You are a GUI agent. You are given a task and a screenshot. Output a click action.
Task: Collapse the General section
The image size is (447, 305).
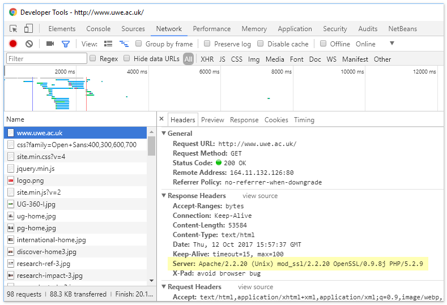pyautogui.click(x=164, y=133)
